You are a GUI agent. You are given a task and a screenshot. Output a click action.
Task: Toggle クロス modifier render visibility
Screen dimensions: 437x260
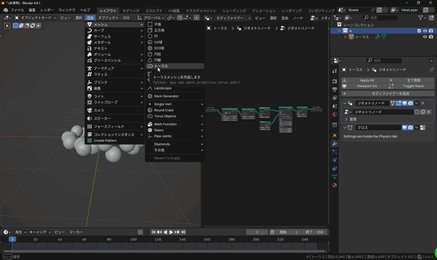coord(411,128)
